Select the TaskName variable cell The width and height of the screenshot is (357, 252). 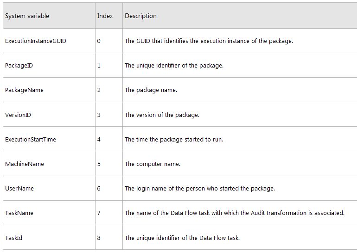point(19,213)
